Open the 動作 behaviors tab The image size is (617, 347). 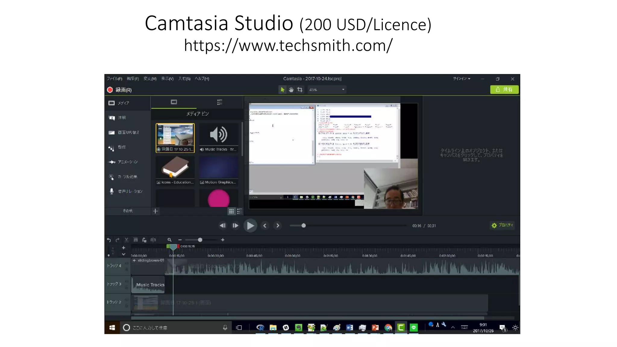click(128, 147)
